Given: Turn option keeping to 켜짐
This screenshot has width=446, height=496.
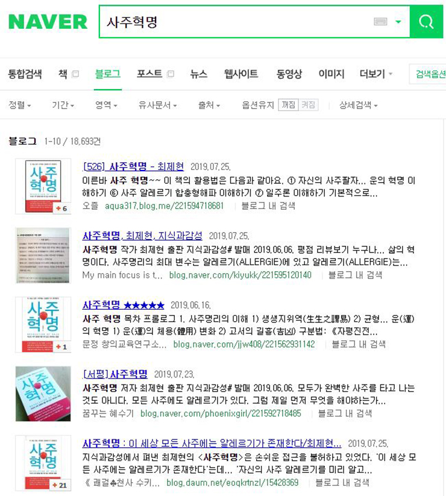Looking at the screenshot, I should click(x=308, y=105).
